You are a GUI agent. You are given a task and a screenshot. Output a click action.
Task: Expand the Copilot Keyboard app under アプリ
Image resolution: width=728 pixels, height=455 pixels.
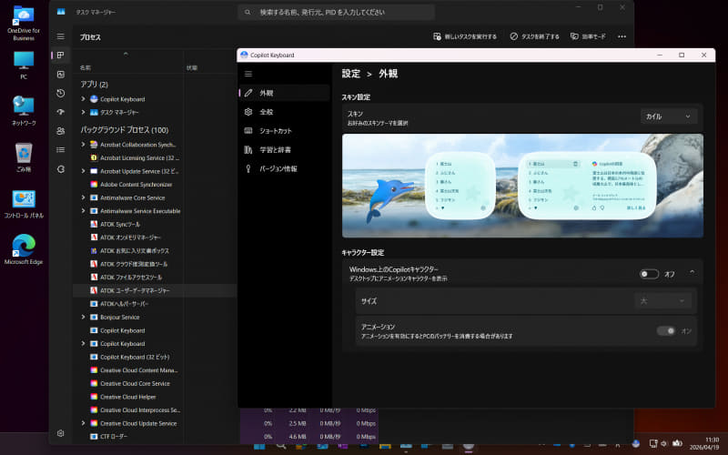[83, 99]
